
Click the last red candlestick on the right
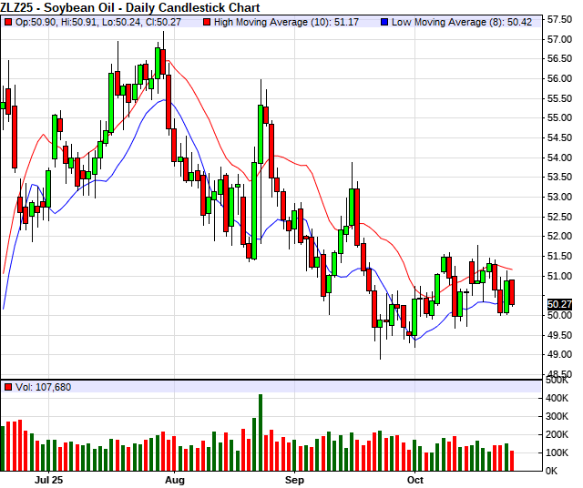coord(512,292)
